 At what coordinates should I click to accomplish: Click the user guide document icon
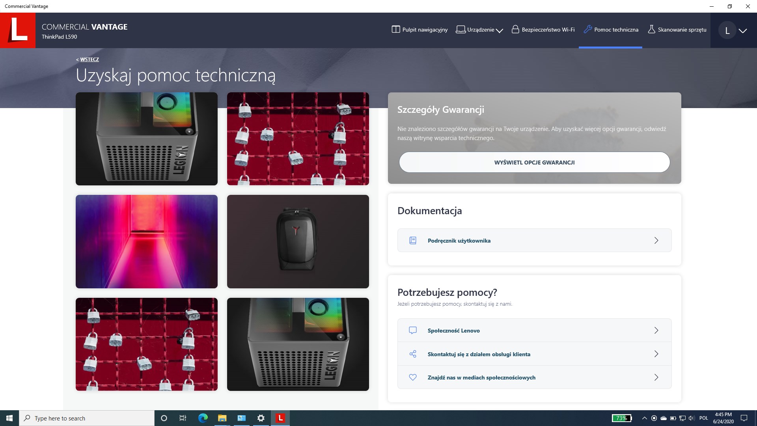413,240
